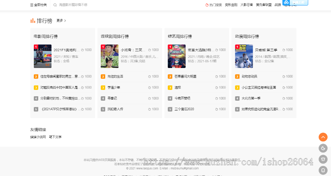Click the orange back-to-top arrow button

pyautogui.click(x=323, y=137)
